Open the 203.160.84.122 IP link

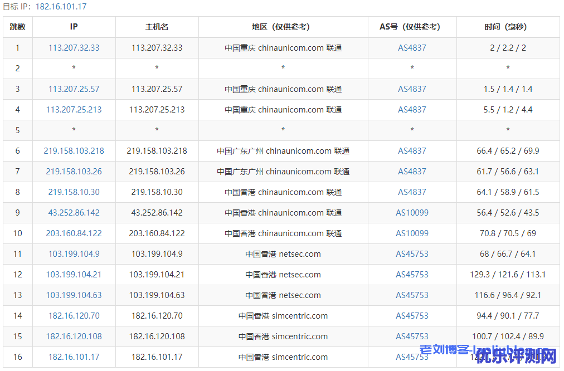(74, 233)
